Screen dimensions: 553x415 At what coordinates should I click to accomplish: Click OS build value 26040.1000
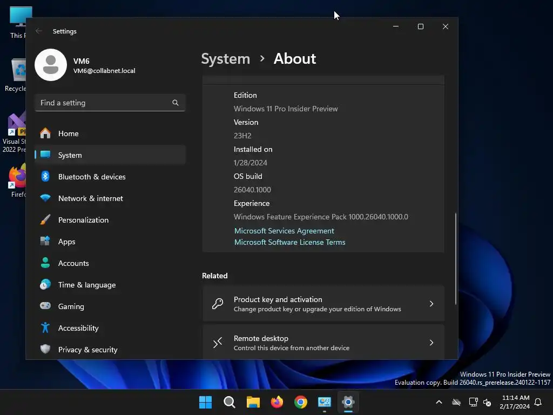[252, 190]
